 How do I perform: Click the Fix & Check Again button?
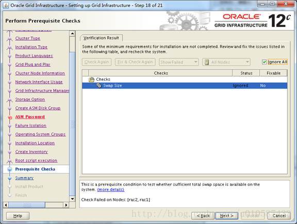pyautogui.click(x=135, y=62)
